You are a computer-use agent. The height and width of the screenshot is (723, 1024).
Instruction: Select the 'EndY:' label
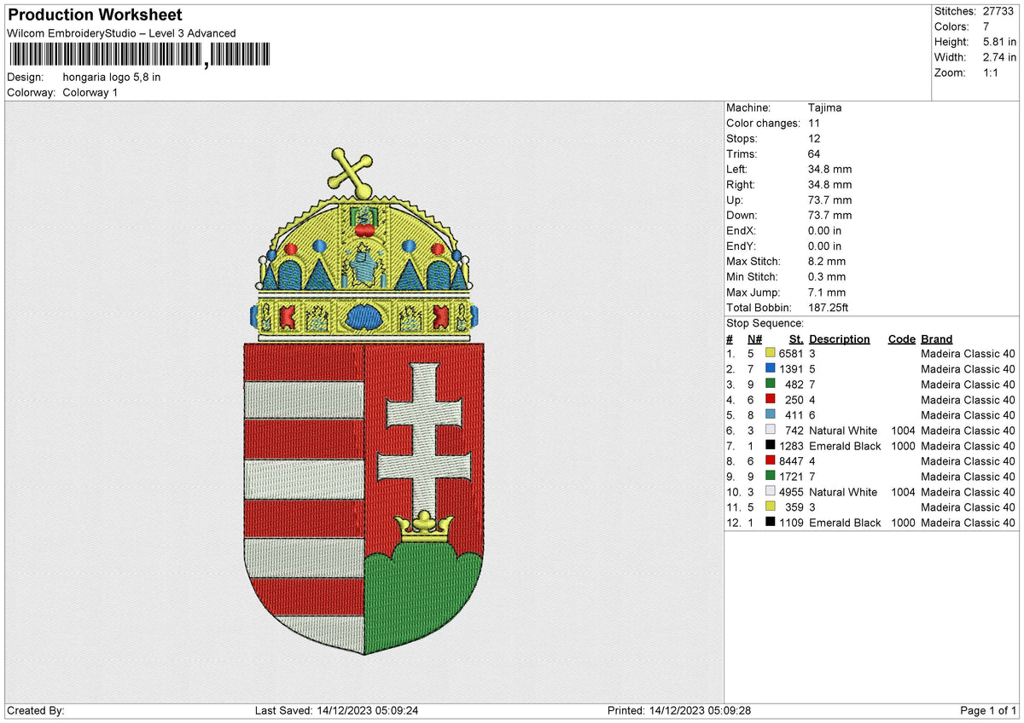[741, 246]
